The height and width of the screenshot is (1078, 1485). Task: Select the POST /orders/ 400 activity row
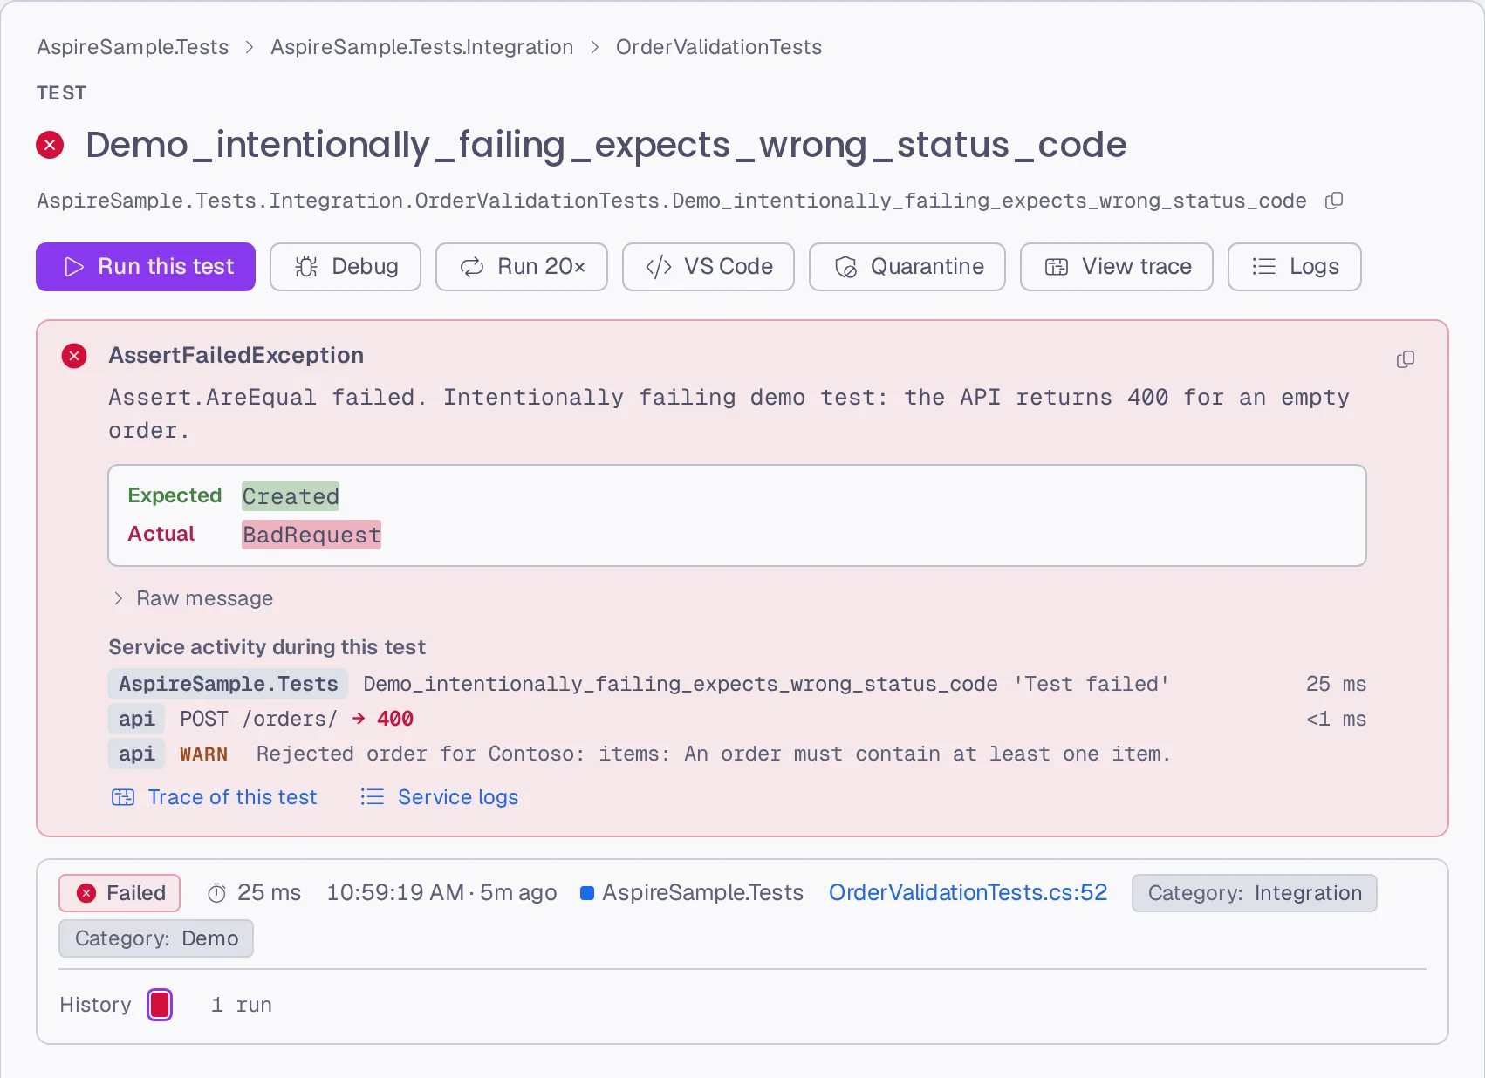coord(737,719)
